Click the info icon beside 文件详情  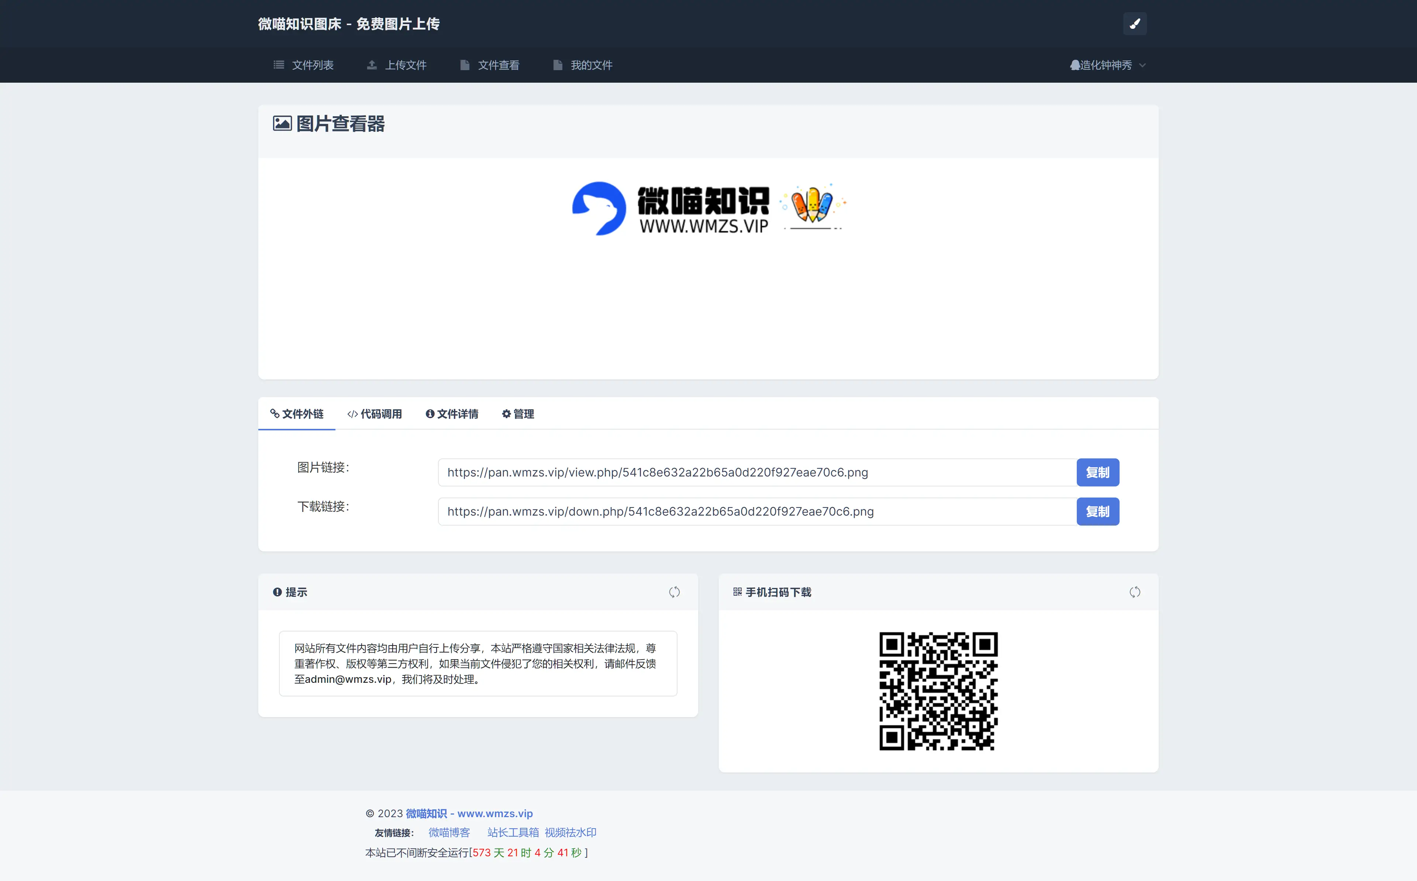[x=430, y=414]
